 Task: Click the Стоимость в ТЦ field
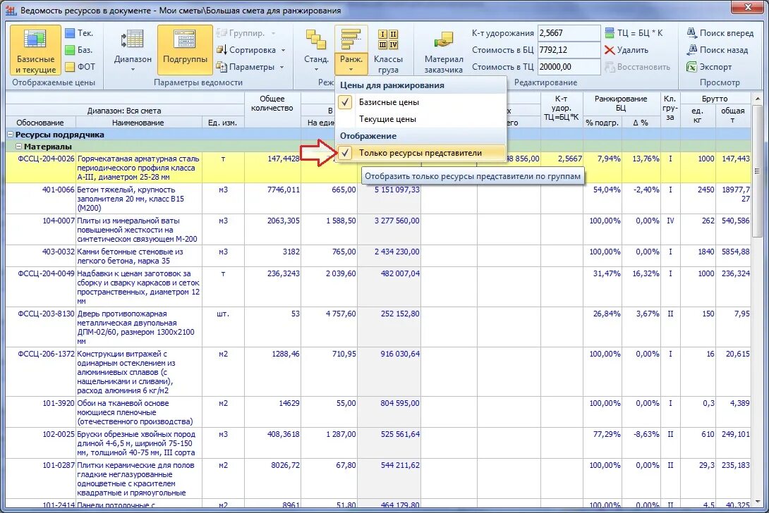tap(569, 67)
